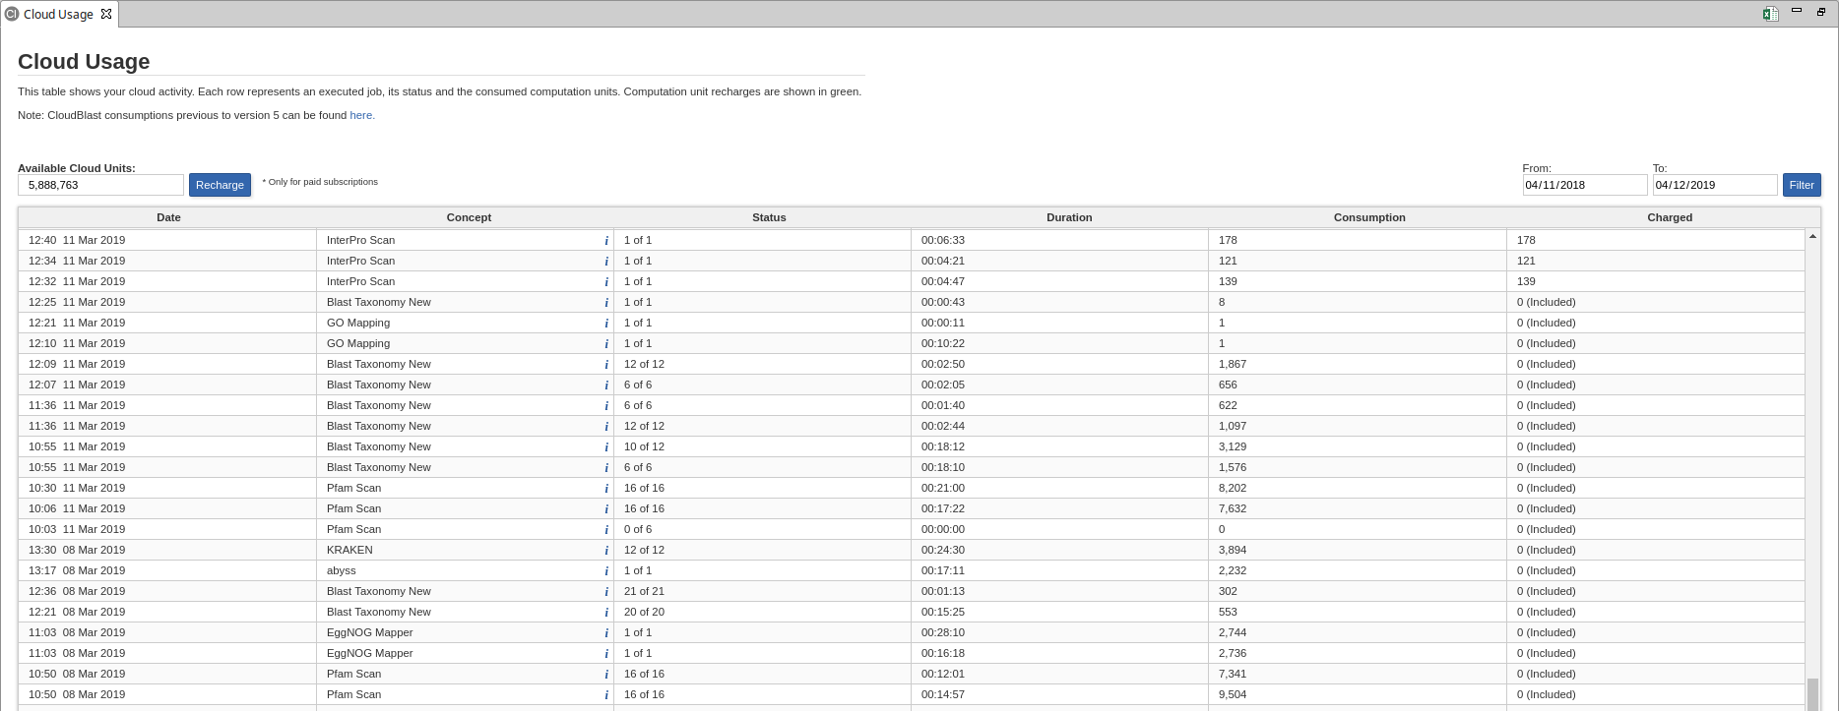This screenshot has width=1839, height=711.
Task: Click Available Cloud Units value field
Action: point(100,185)
